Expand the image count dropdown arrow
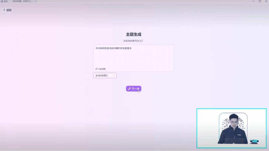The width and height of the screenshot is (269, 151). [114, 75]
